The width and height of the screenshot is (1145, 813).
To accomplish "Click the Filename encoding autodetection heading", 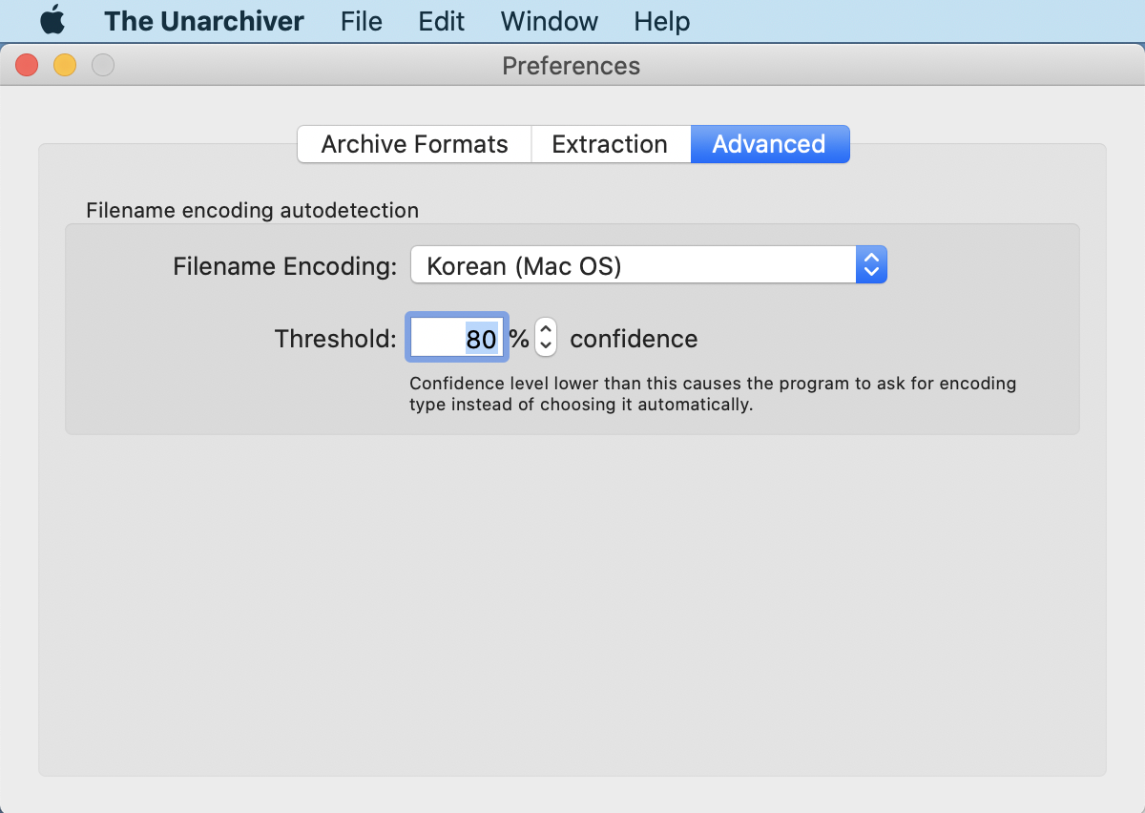I will pos(252,210).
